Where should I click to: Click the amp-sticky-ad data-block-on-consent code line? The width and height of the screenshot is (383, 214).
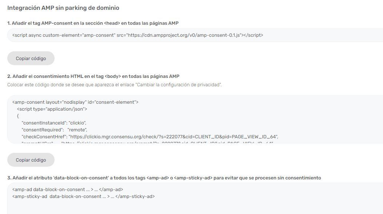click(84, 197)
